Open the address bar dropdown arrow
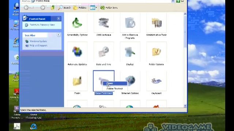This screenshot has width=234, height=131. click(173, 1)
